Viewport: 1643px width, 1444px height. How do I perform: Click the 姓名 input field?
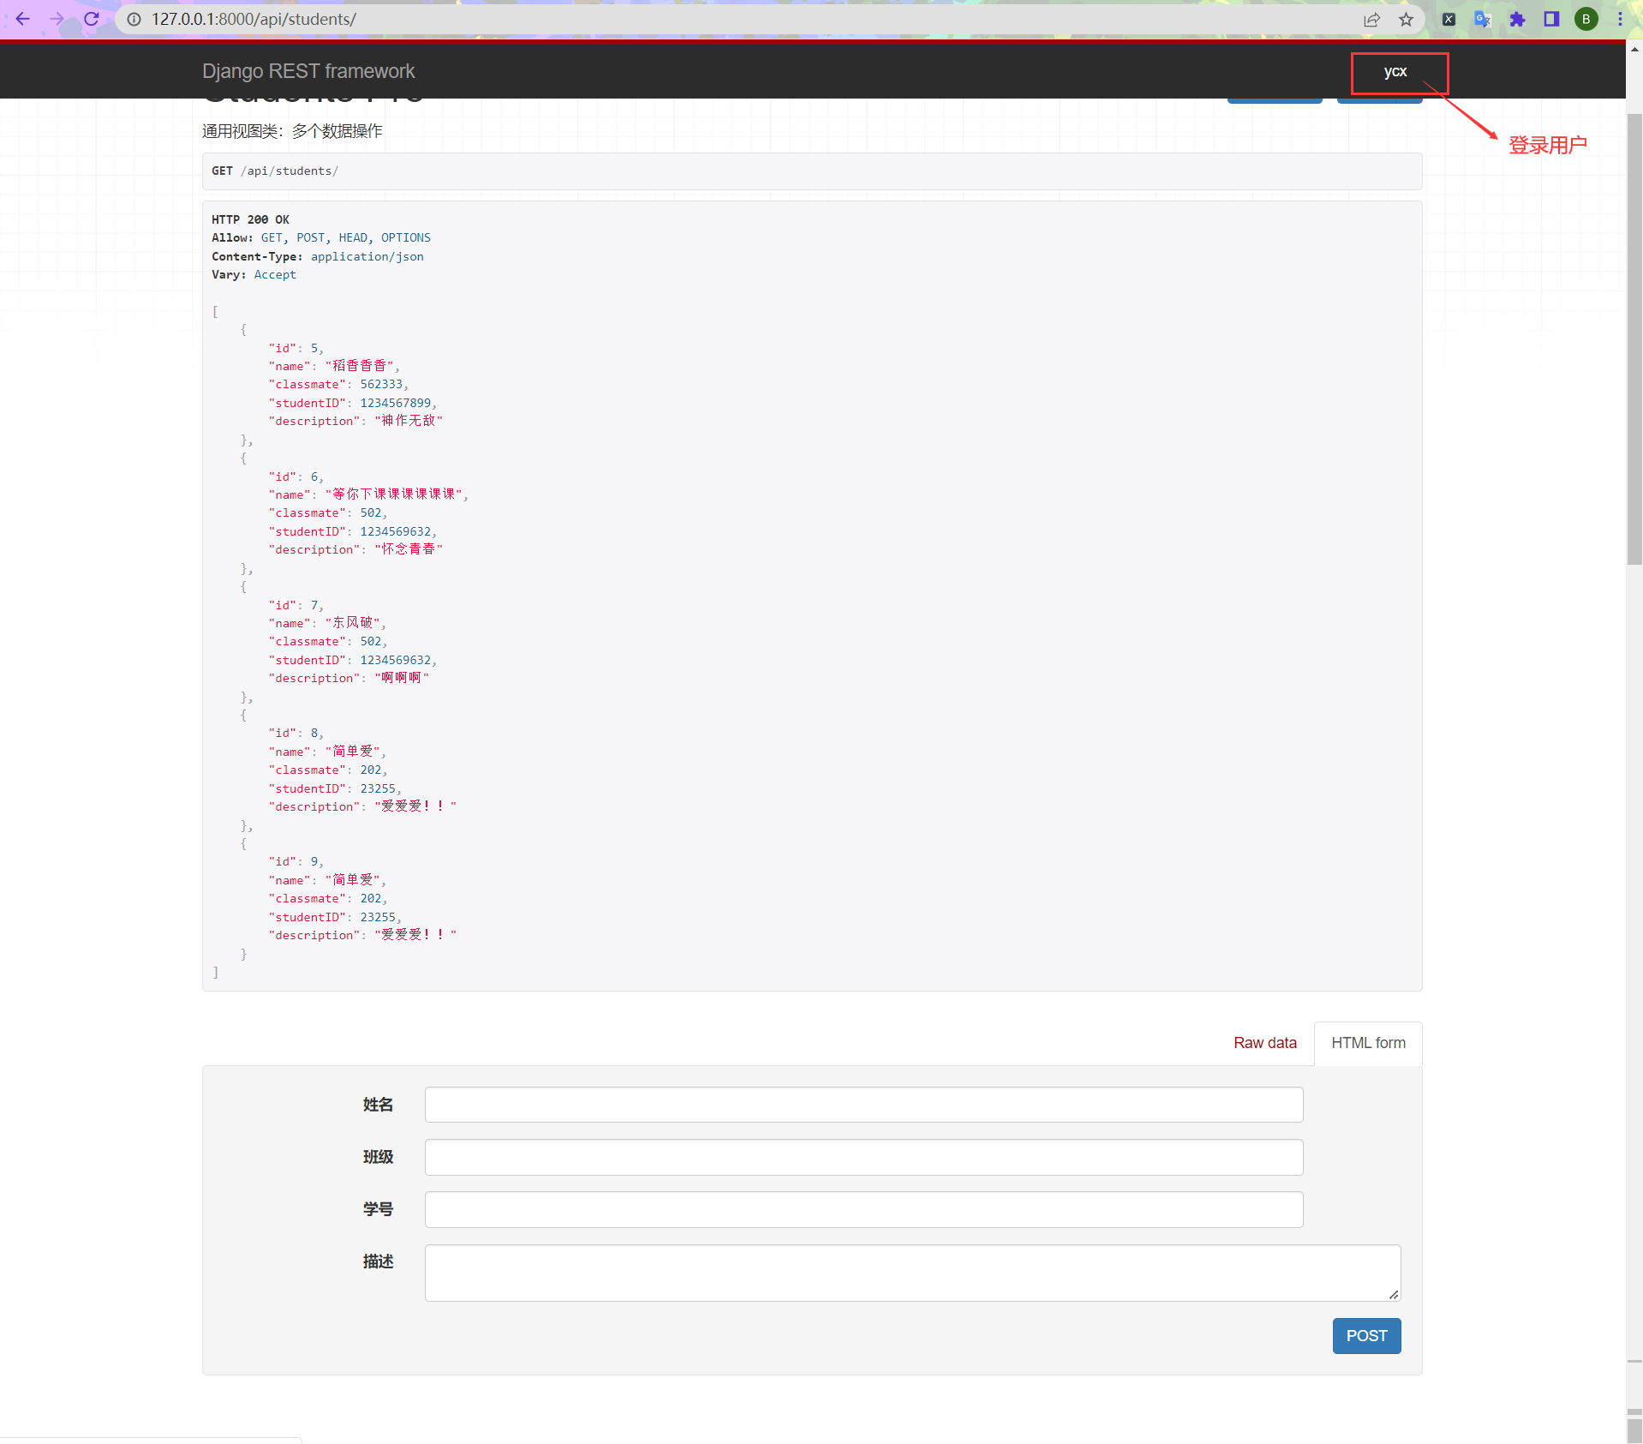pyautogui.click(x=863, y=1105)
